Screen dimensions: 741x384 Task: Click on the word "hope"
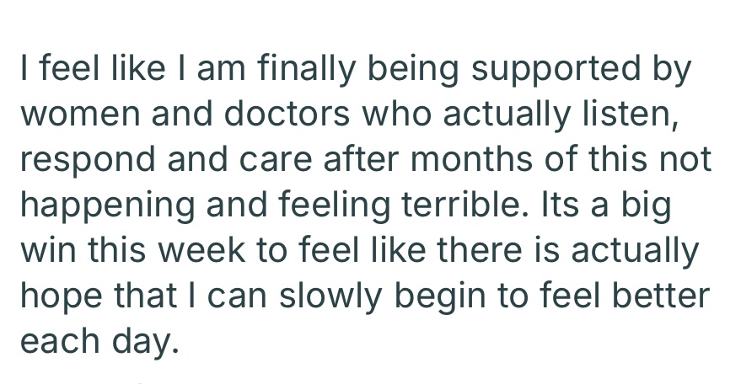point(53,296)
